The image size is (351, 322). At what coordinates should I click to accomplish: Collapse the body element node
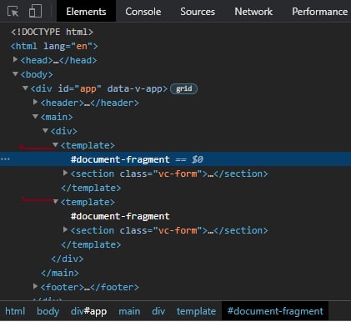(x=16, y=74)
